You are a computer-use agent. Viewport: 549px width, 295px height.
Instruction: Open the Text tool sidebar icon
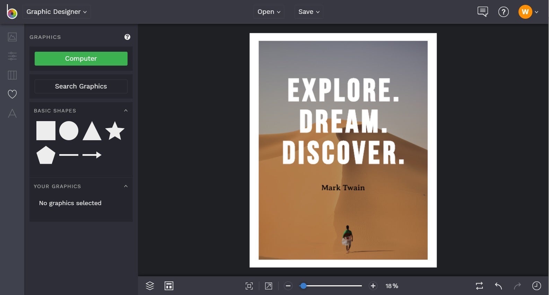pyautogui.click(x=12, y=113)
